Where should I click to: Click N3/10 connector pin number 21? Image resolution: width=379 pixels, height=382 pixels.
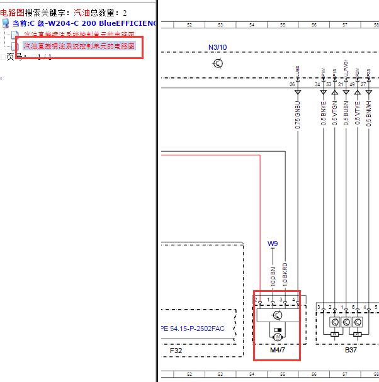[341, 84]
